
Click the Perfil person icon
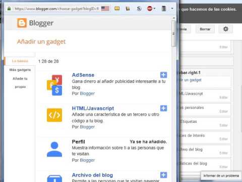tap(54, 149)
